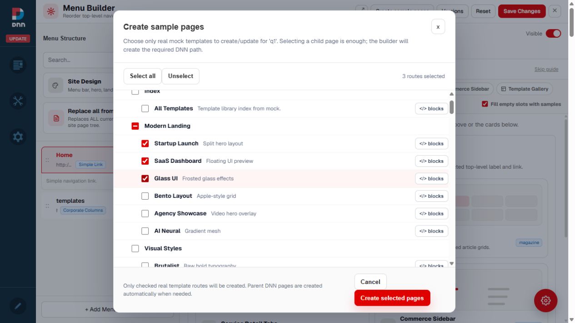
Task: Click the Select all button
Action: [x=143, y=76]
